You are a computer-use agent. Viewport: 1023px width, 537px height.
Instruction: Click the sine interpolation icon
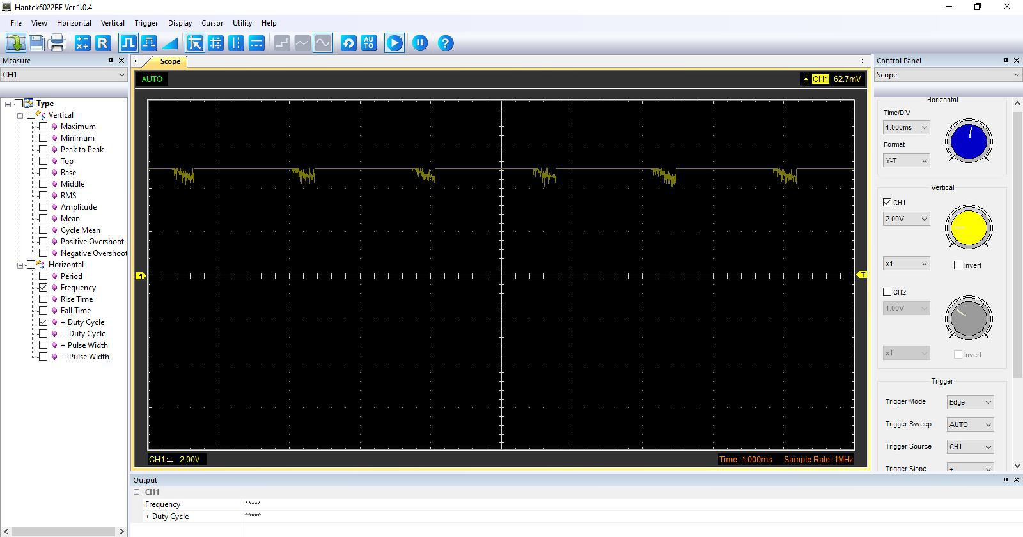click(323, 43)
